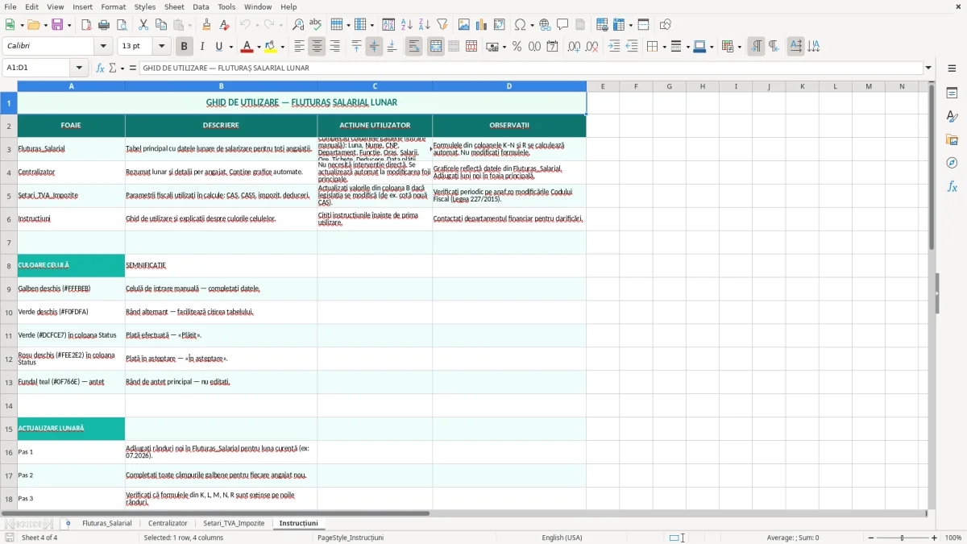Image resolution: width=967 pixels, height=544 pixels.
Task: Open Background Color dropdown arrow
Action: coord(282,47)
